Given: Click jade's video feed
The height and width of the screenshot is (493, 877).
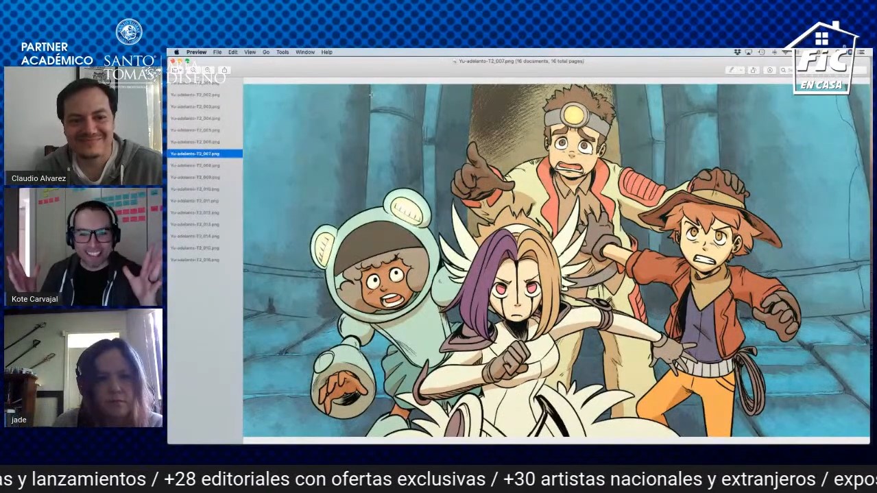Looking at the screenshot, I should tap(83, 368).
